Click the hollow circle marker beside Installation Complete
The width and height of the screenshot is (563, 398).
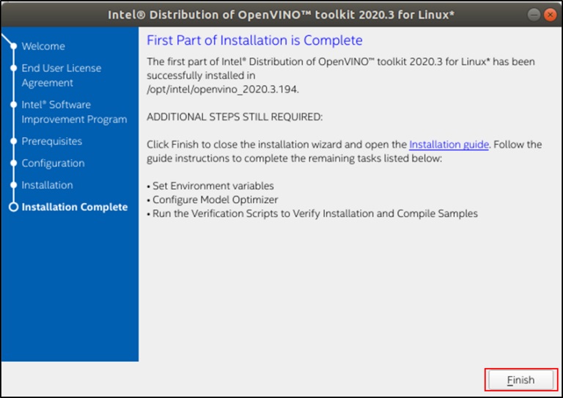pyautogui.click(x=14, y=207)
